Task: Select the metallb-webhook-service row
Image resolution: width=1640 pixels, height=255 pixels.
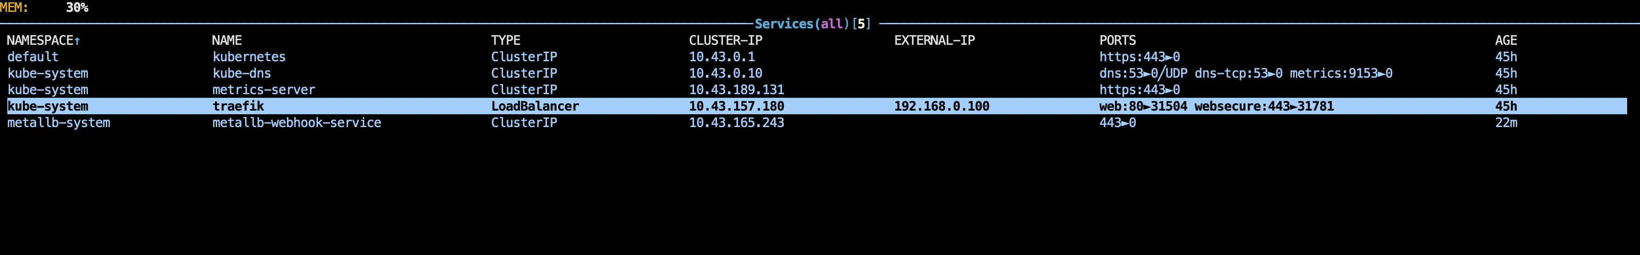Action: pyautogui.click(x=297, y=123)
